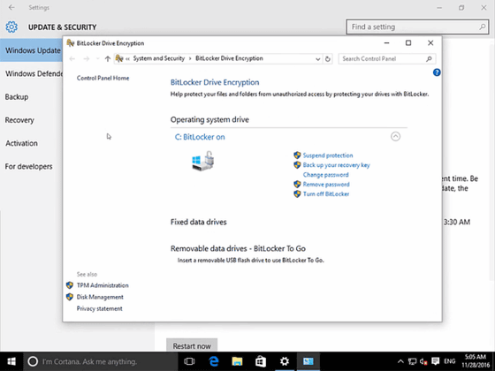Open the TPM Administration link
Image resolution: width=495 pixels, height=371 pixels.
(103, 285)
